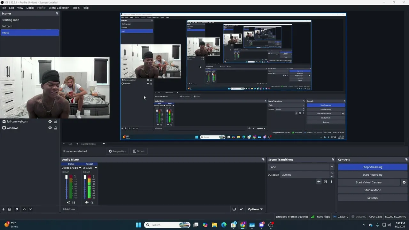Pop out the Audio Mixer dock icon

(263, 159)
